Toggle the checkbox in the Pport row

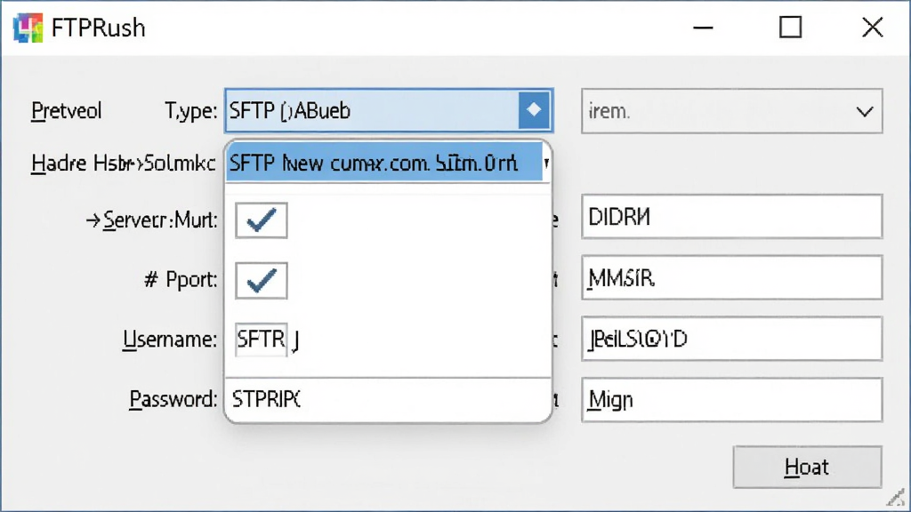[262, 281]
